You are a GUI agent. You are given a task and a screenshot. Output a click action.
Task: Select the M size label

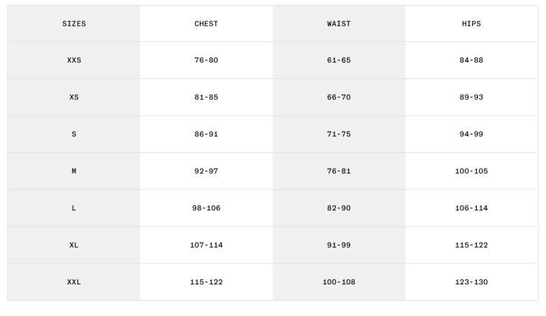point(74,171)
